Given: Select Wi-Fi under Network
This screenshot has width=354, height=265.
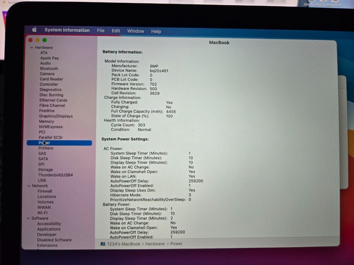Looking at the screenshot, I should tap(42, 213).
